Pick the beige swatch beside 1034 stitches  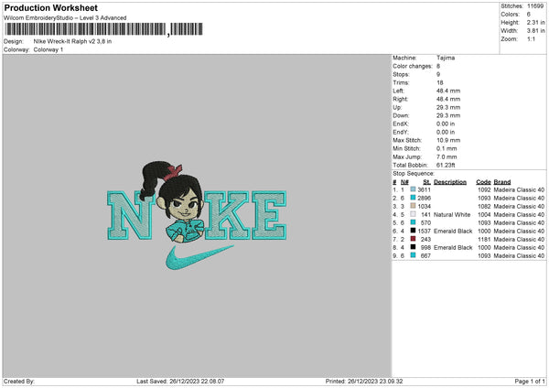(413, 206)
